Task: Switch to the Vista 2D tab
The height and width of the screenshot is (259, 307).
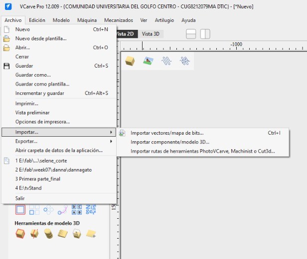Action: pos(127,34)
